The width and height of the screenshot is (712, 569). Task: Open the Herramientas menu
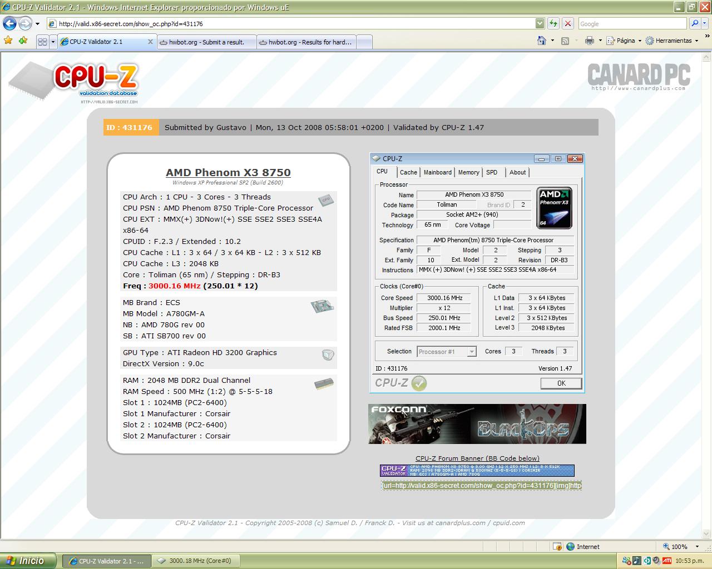tap(672, 41)
